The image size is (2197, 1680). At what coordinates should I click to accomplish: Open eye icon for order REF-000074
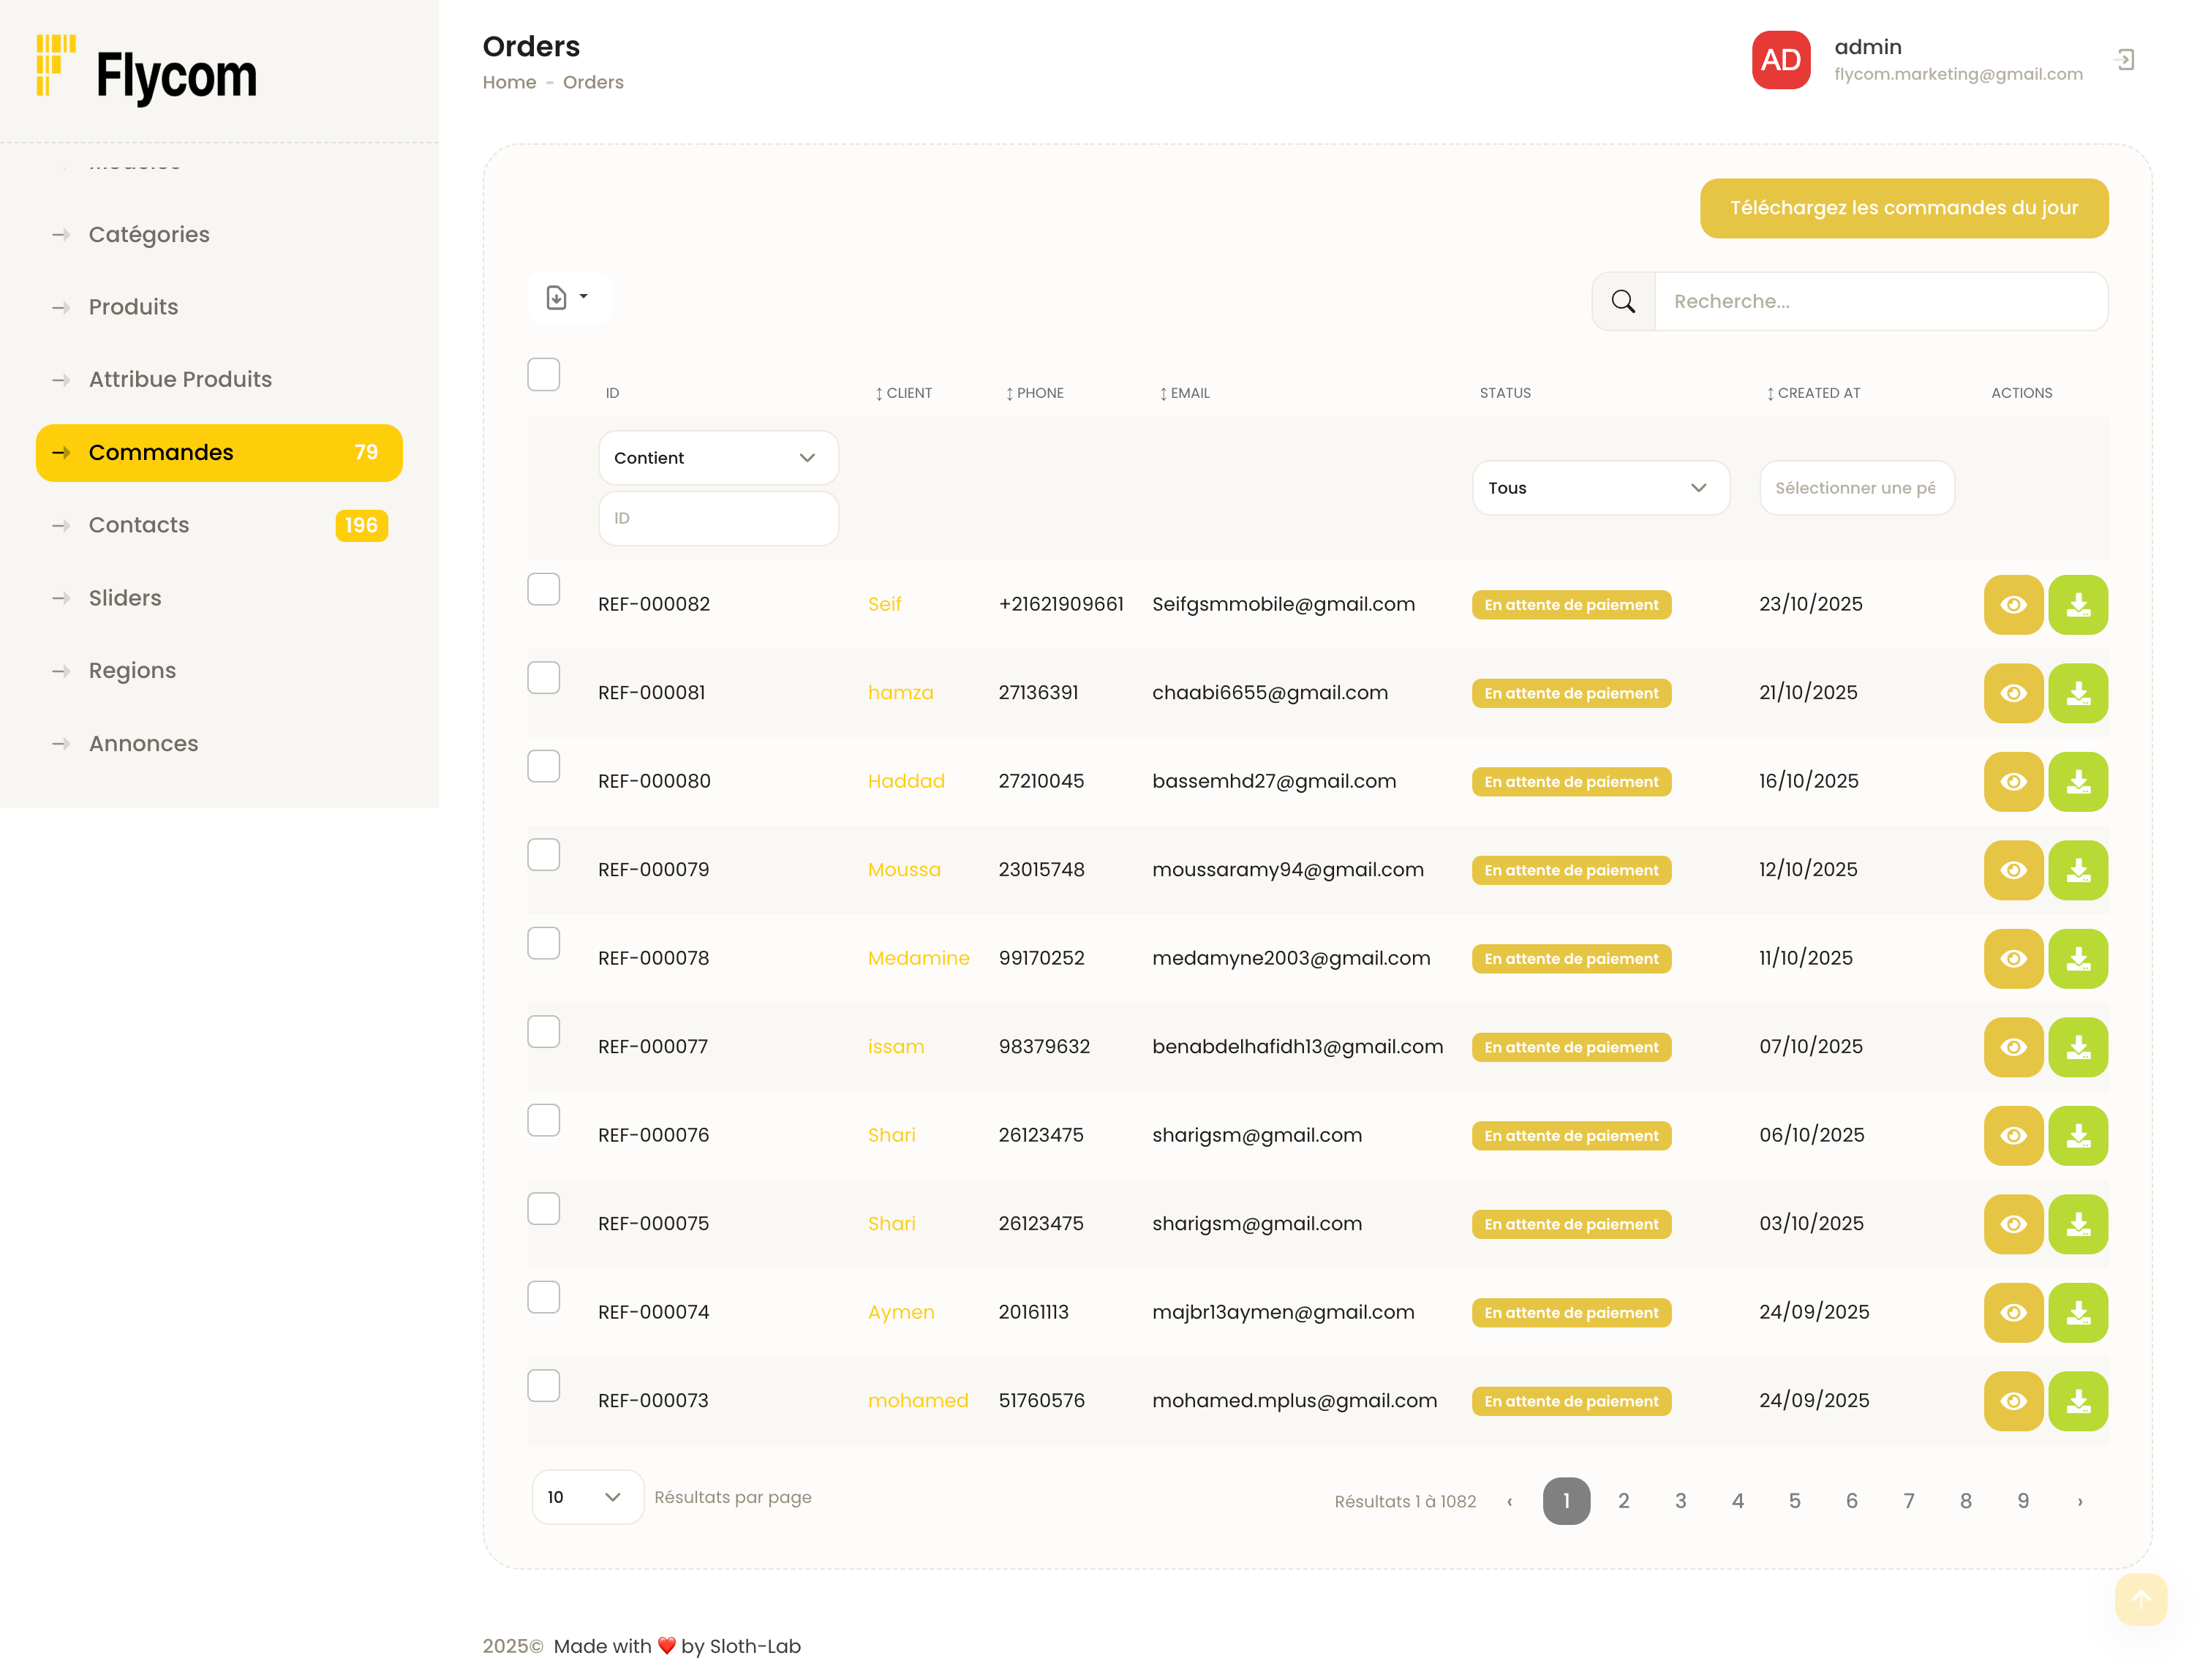tap(2013, 1312)
